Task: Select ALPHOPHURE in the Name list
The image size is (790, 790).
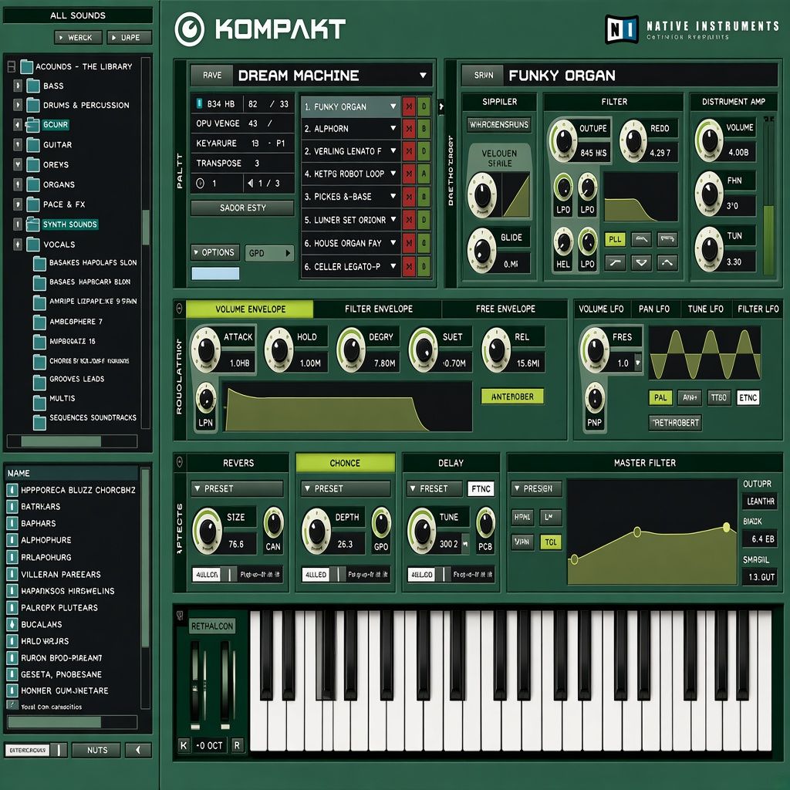Action: click(46, 540)
